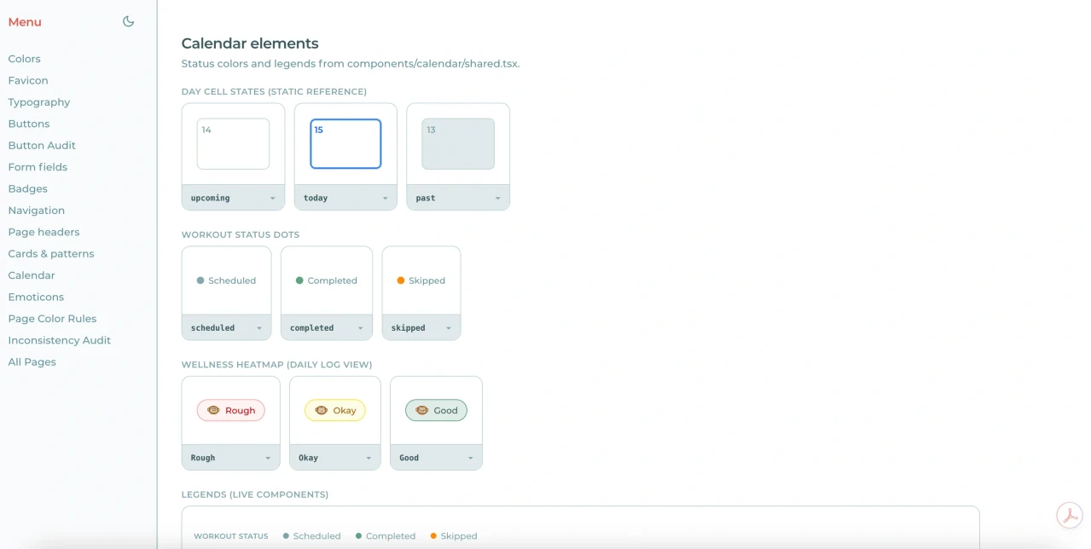Open the Badges section
Screen dimensions: 1091x549
[x=28, y=188]
